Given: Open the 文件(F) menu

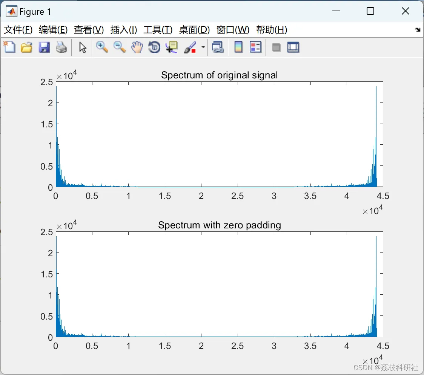Looking at the screenshot, I should (x=18, y=30).
